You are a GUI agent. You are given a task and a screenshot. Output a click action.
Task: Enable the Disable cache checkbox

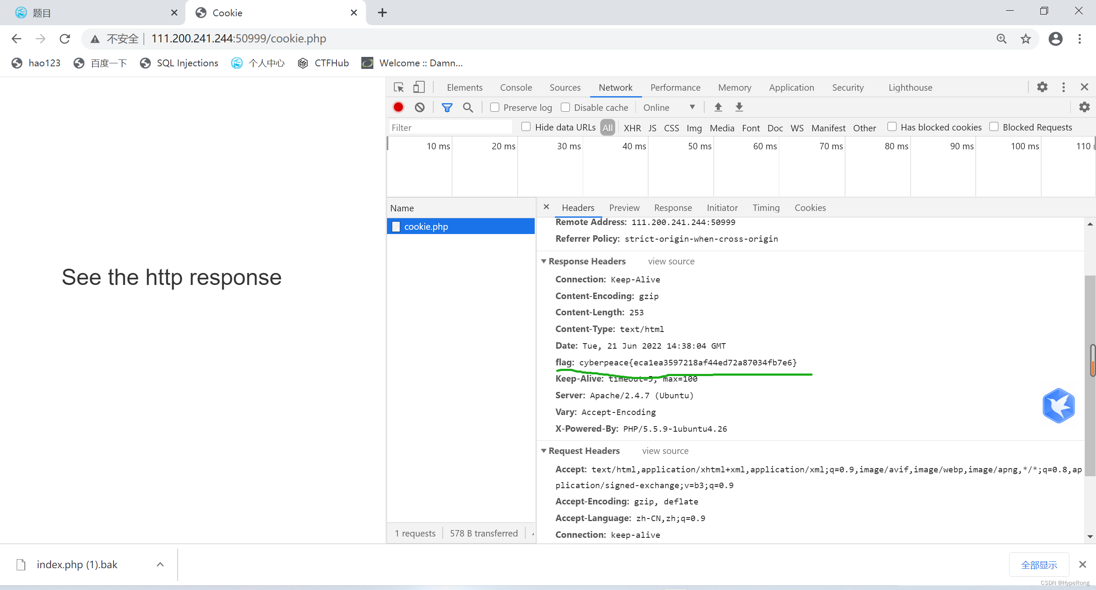click(x=565, y=107)
